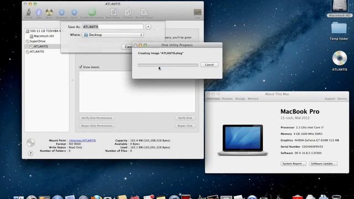Screen dimensions: 354x199
Task: Switch to Overview tab in About This Mac
Action: 214,99
